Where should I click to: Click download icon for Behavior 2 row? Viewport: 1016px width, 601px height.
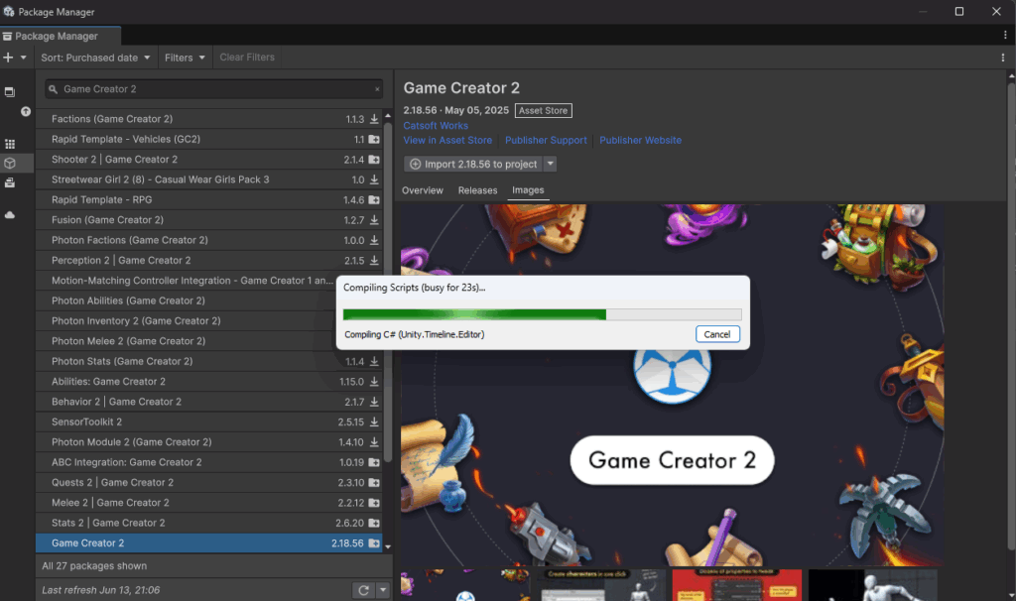[x=374, y=402]
